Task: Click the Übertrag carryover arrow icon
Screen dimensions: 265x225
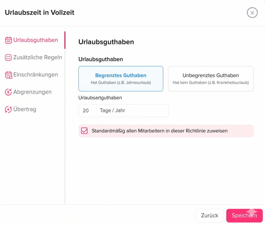Action: coord(8,109)
